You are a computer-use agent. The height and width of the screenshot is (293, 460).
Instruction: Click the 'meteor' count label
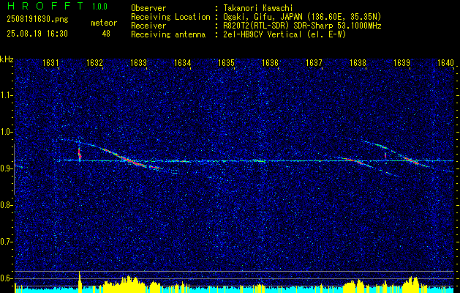[x=104, y=23]
